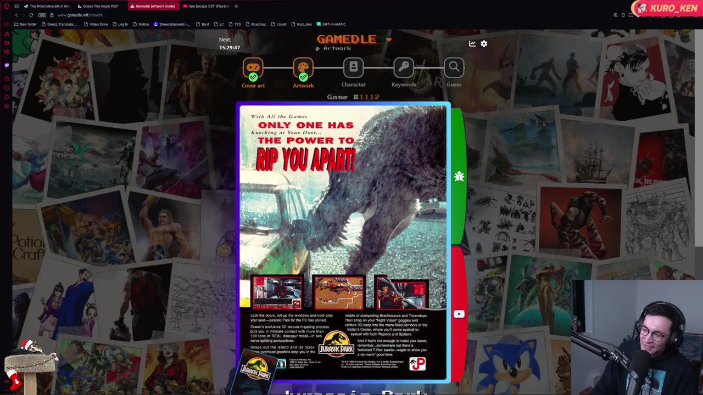The height and width of the screenshot is (395, 703).
Task: Open the GIFT-O-MATIC bookmark
Action: [331, 24]
